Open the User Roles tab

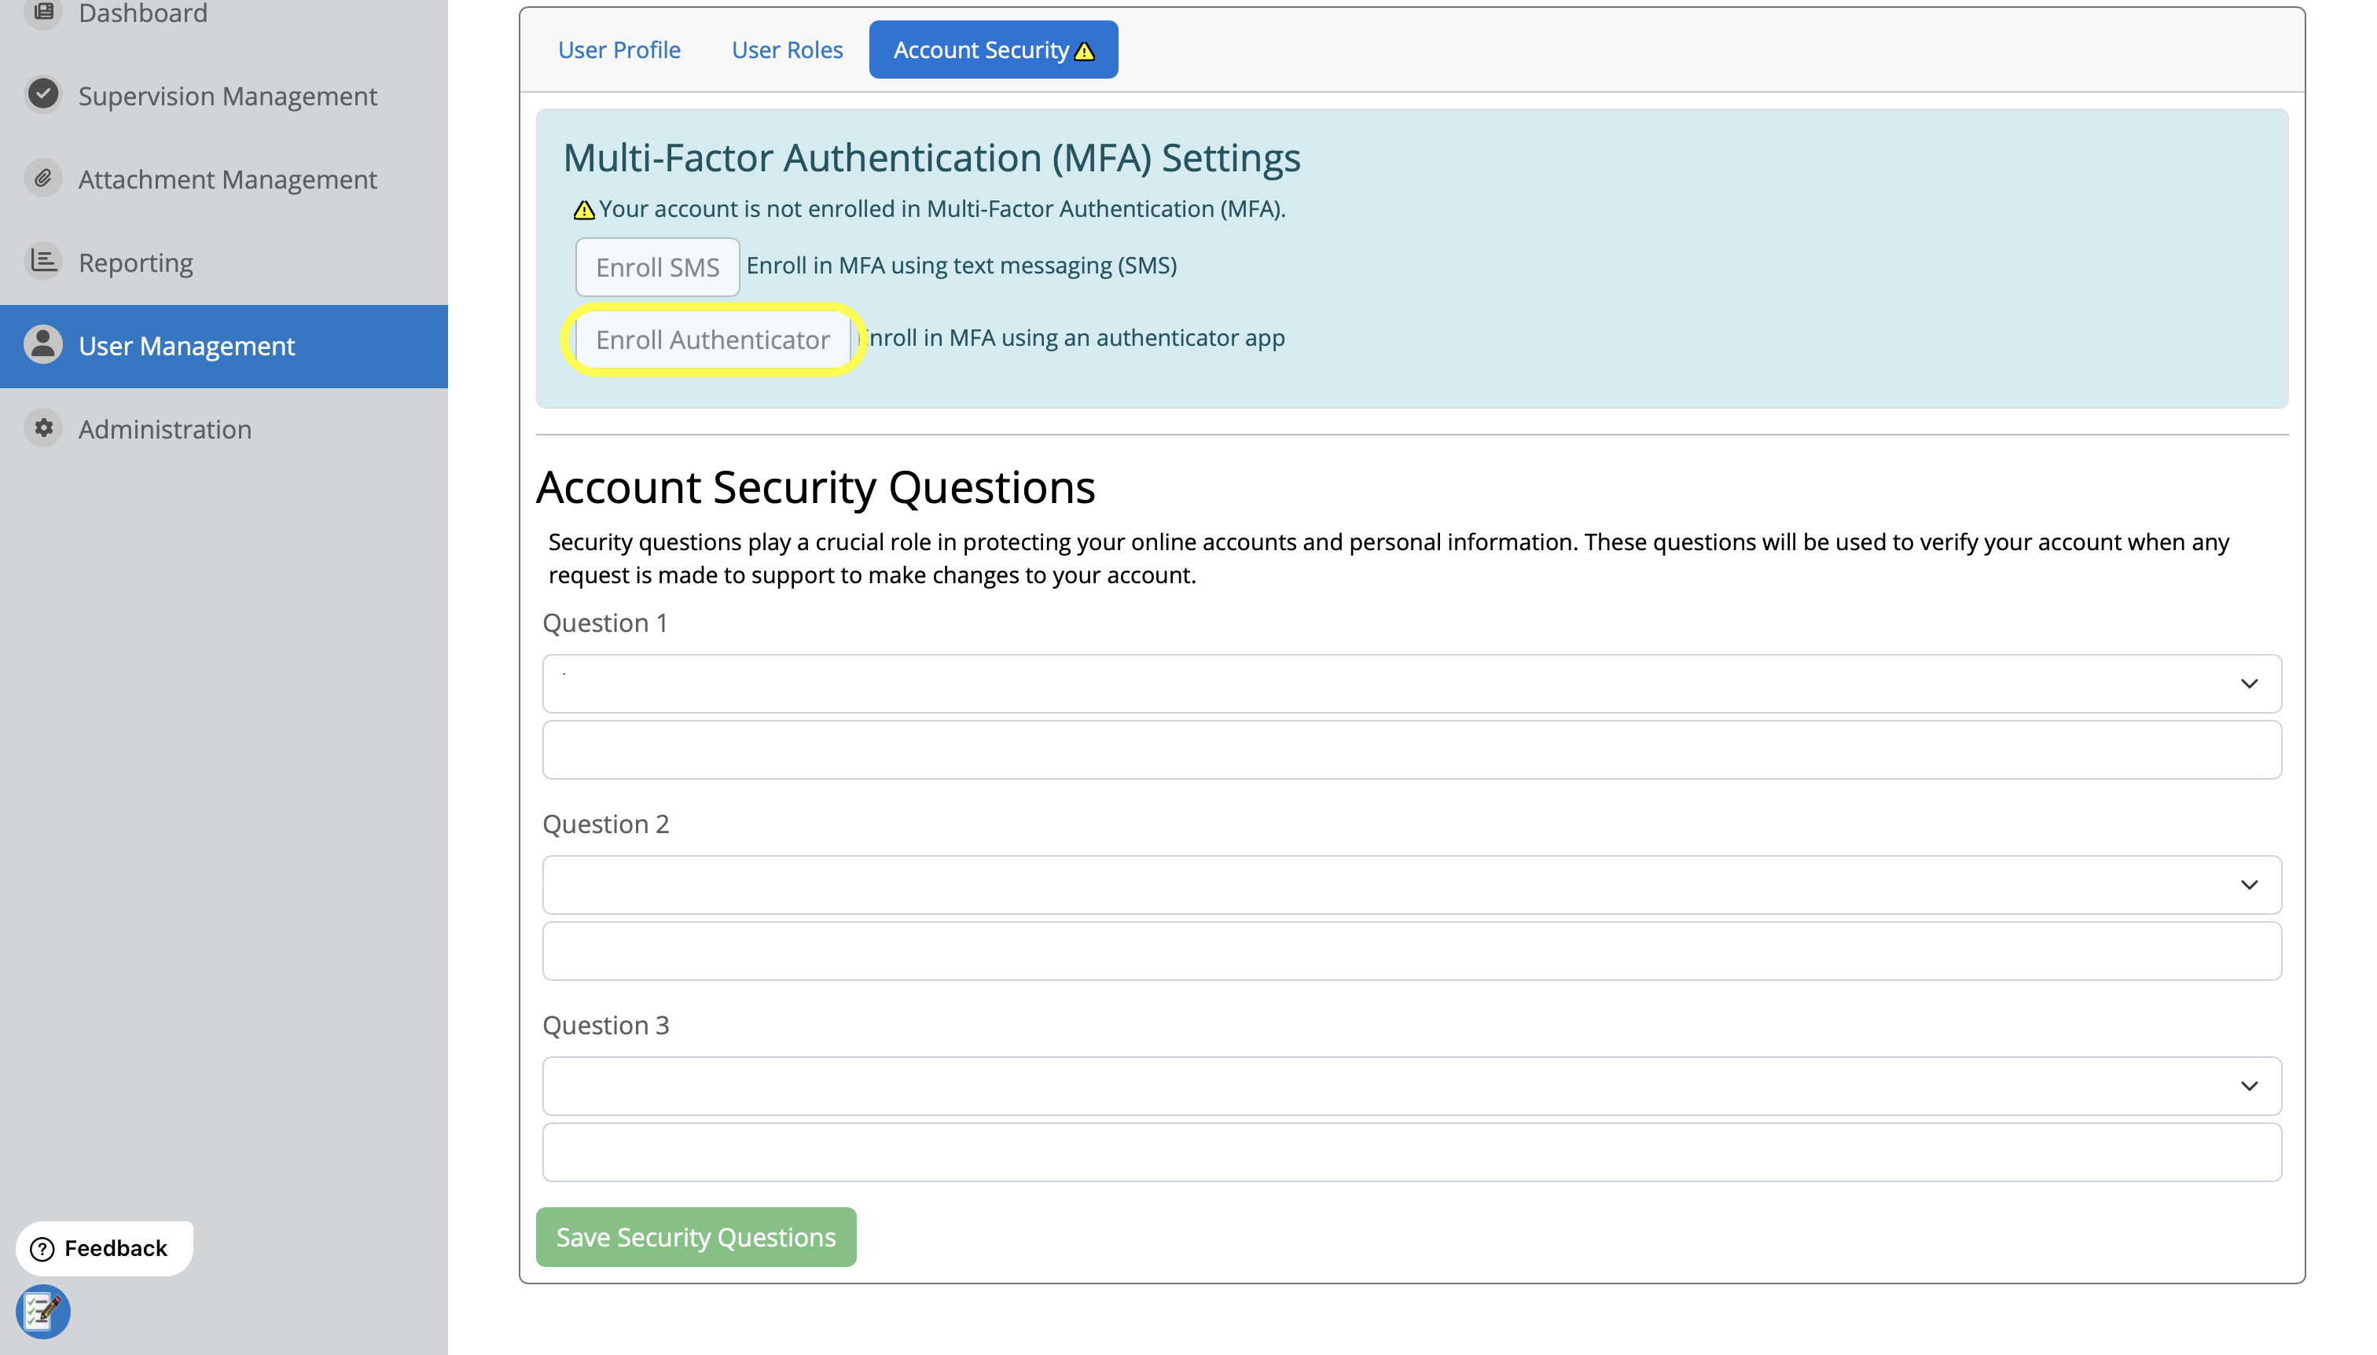[787, 50]
